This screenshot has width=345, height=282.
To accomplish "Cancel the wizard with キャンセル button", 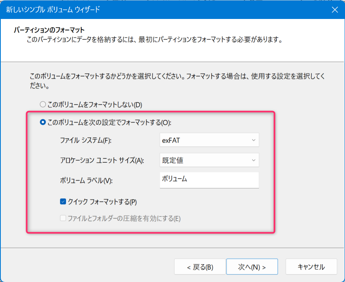I will click(311, 267).
